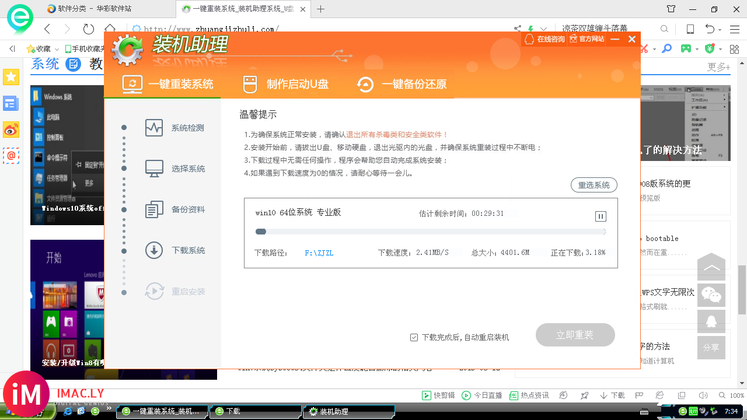The image size is (747, 420).
Task: Select the 选择系统 step icon
Action: click(x=154, y=169)
